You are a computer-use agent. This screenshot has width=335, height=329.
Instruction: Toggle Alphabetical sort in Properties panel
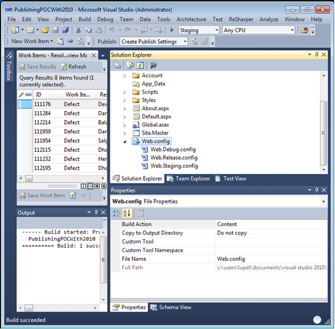pyautogui.click(x=127, y=213)
